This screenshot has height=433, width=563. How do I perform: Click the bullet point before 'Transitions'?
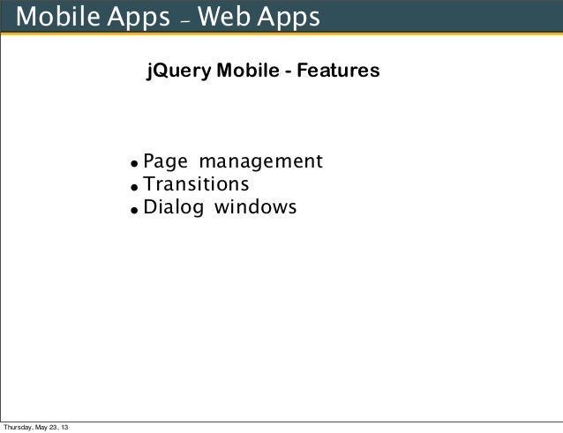[134, 187]
